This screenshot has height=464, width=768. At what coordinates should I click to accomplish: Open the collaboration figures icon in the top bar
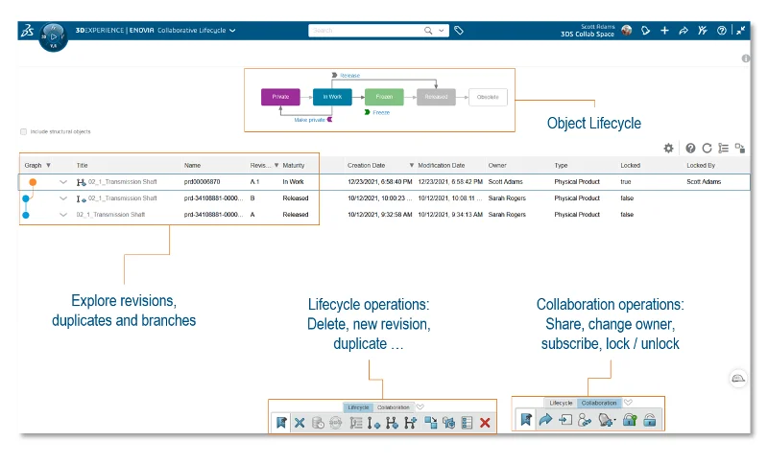pos(703,31)
